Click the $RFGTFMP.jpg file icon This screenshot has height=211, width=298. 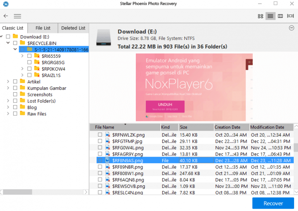(x=107, y=141)
